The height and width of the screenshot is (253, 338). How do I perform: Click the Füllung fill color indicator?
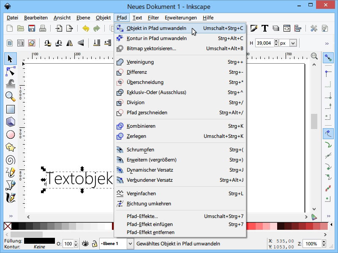pyautogui.click(x=39, y=241)
